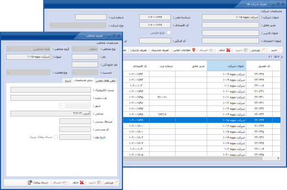Open Contact Info (اطلاعات تماس) with red pin
The width and height of the screenshot is (287, 190).
coord(194,50)
